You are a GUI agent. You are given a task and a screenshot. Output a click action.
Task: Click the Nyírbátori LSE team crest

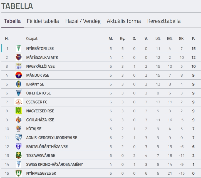pyautogui.click(x=19, y=48)
